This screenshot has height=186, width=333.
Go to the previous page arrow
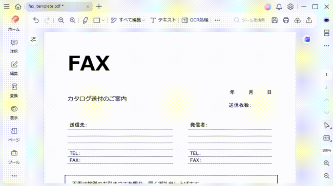click(x=327, y=100)
